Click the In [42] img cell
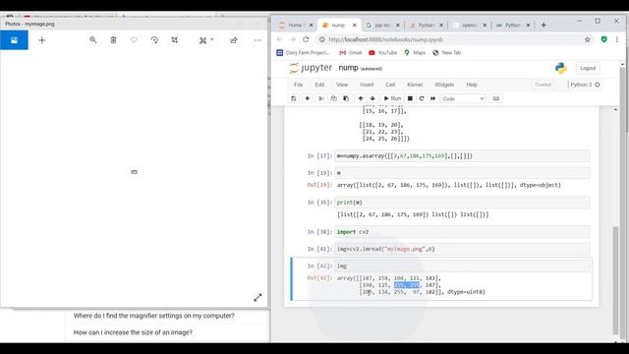The width and height of the screenshot is (629, 354). [x=462, y=265]
